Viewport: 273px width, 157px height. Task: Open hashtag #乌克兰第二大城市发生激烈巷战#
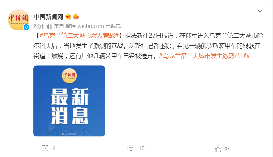[204, 56]
